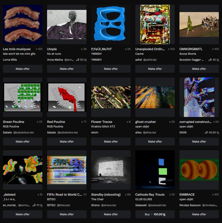
Task: Open the blue P_FeiJi_MuTnT thumbnail
Action: point(111,24)
